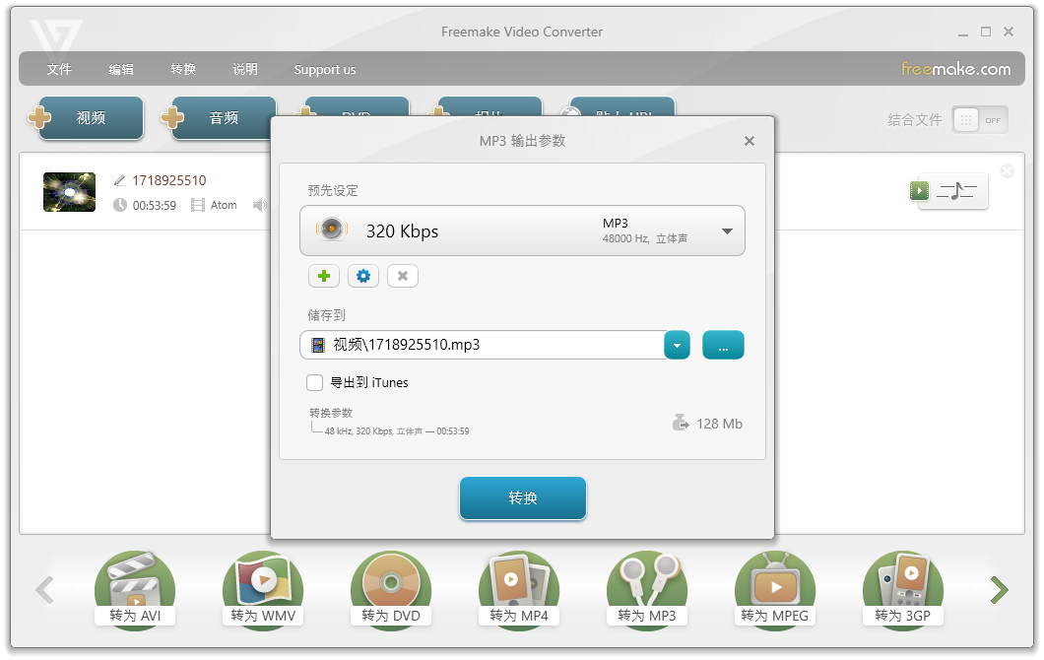Click the video thumbnail for 1718925510

click(x=69, y=191)
